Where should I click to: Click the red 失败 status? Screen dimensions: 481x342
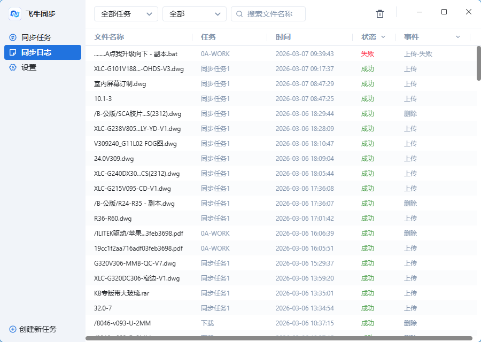coord(368,53)
